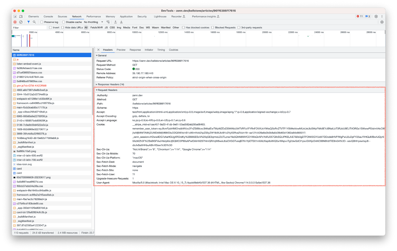This screenshot has height=251, width=397.
Task: Select the _buildManifest.js row below %5Bslug%5D
Action: (52, 142)
